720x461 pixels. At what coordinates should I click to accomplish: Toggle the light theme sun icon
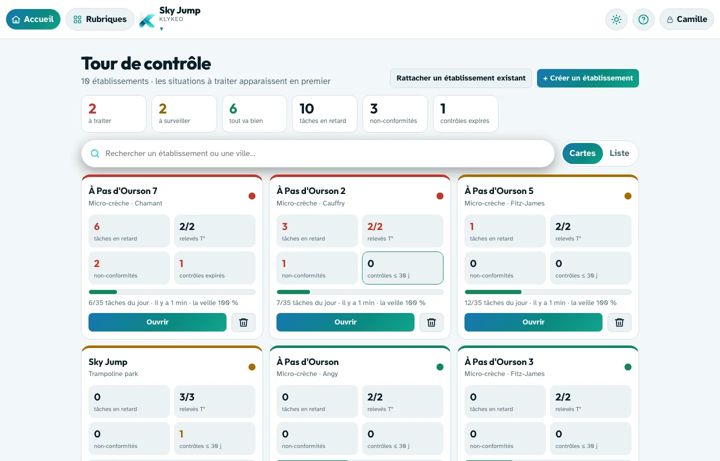616,19
